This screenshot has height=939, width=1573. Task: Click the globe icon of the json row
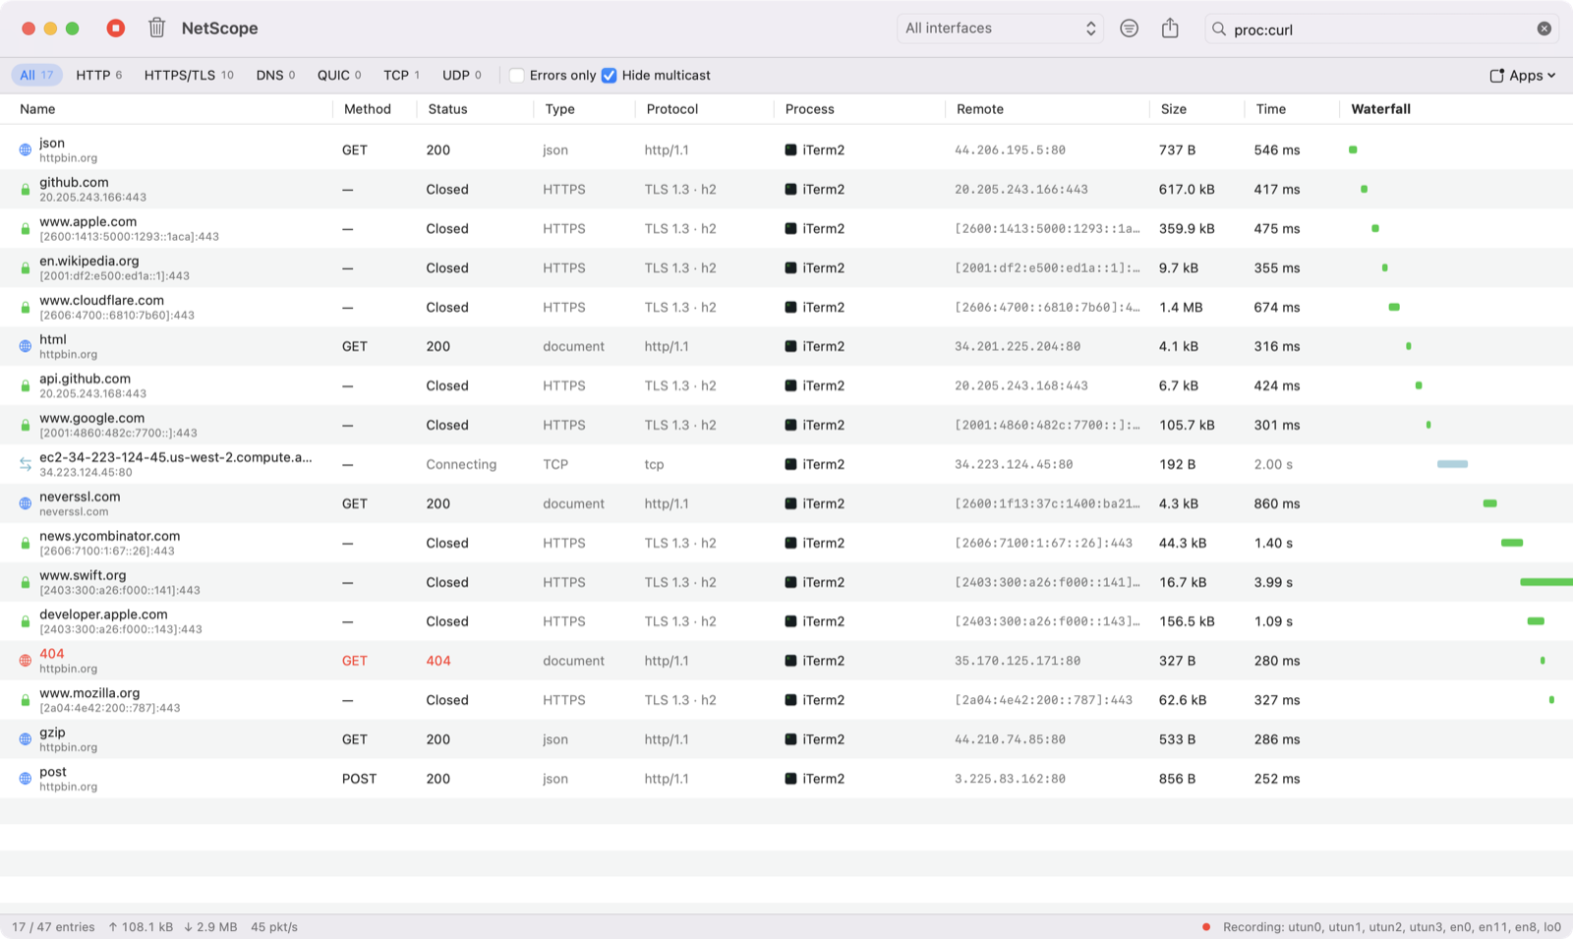click(26, 150)
